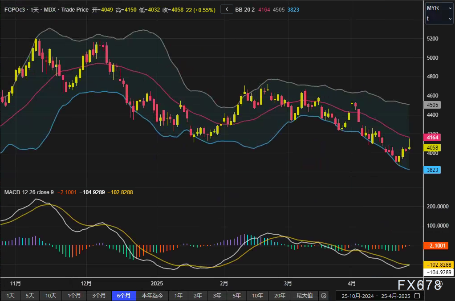Set chart range to 5年
Image resolution: width=455 pixels, height=301 pixels.
click(236, 296)
